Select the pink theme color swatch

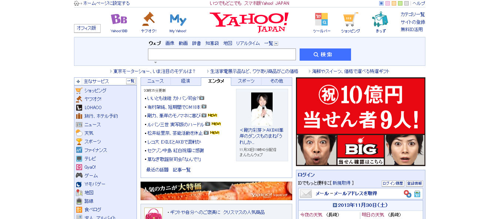388,3
